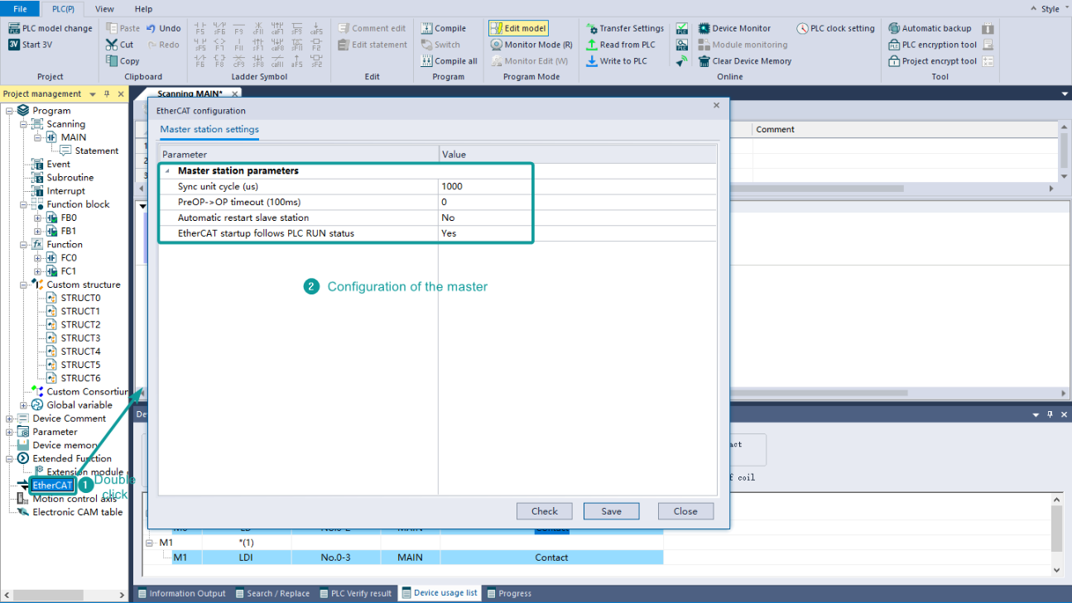1072x603 pixels.
Task: Click the Check button in dialog
Action: point(544,511)
